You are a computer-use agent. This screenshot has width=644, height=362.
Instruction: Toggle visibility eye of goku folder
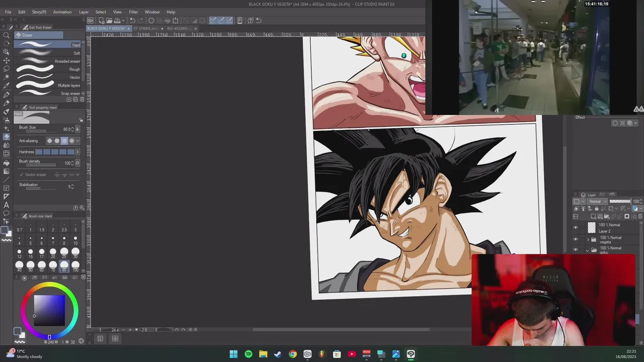(576, 249)
